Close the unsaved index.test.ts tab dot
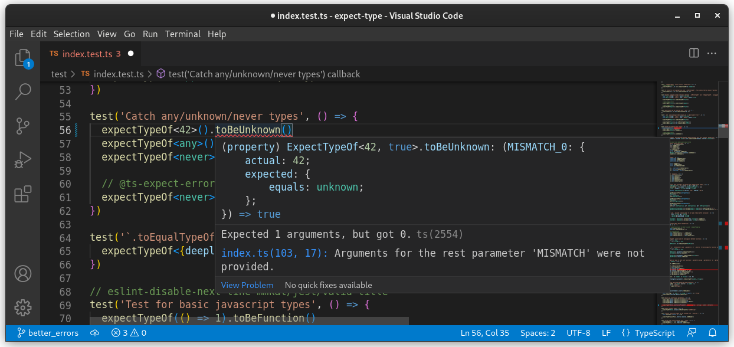 coord(131,54)
